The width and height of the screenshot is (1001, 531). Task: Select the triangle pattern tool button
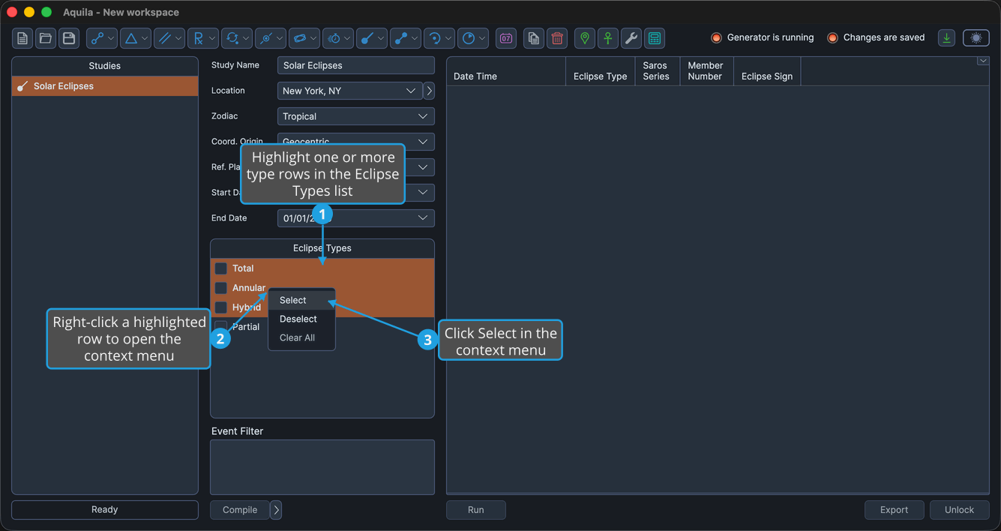coord(136,38)
